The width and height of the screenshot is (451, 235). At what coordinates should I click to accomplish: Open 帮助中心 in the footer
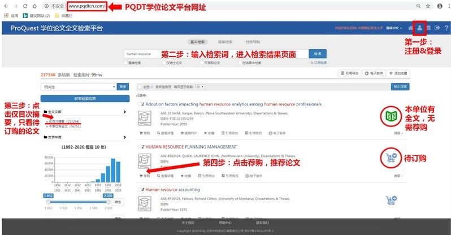pos(225,223)
